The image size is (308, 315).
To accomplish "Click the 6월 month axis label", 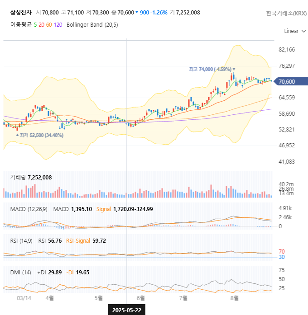I will point(141,298).
